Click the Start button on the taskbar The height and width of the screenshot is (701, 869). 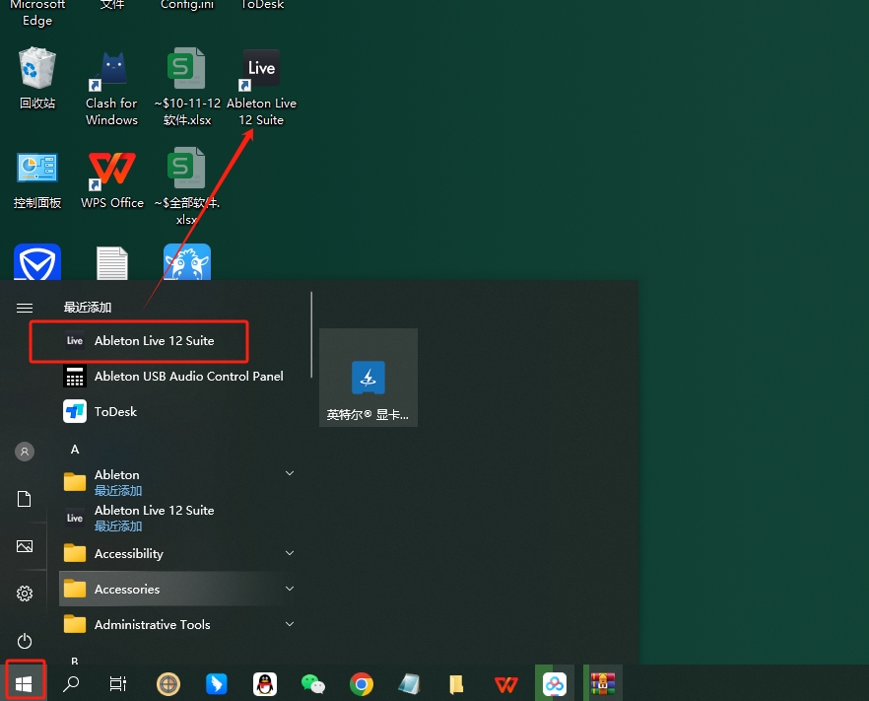[25, 683]
